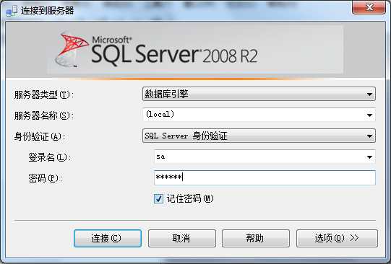Open the 服务器类型 dropdown showing 数据库引擎
Image resolution: width=391 pixels, height=264 pixels.
[x=259, y=94]
